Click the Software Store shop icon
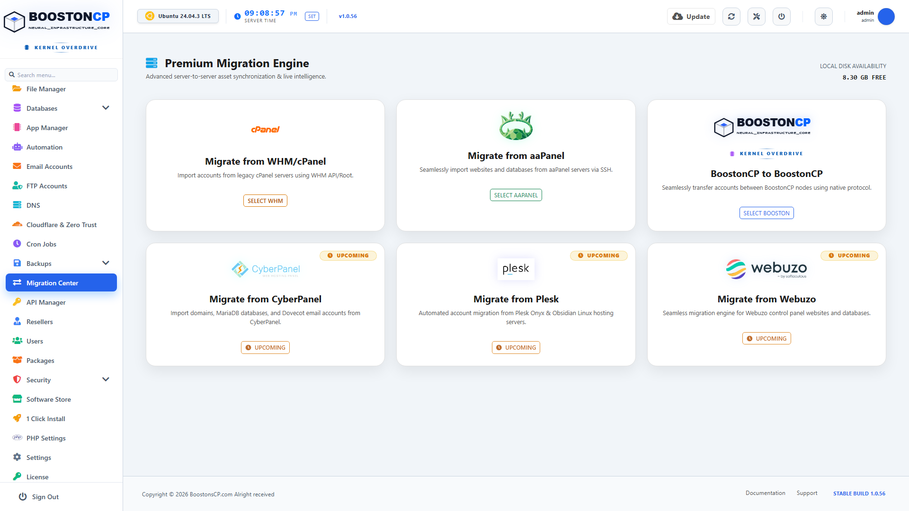Screen dimensions: 909x511 click(x=17, y=399)
